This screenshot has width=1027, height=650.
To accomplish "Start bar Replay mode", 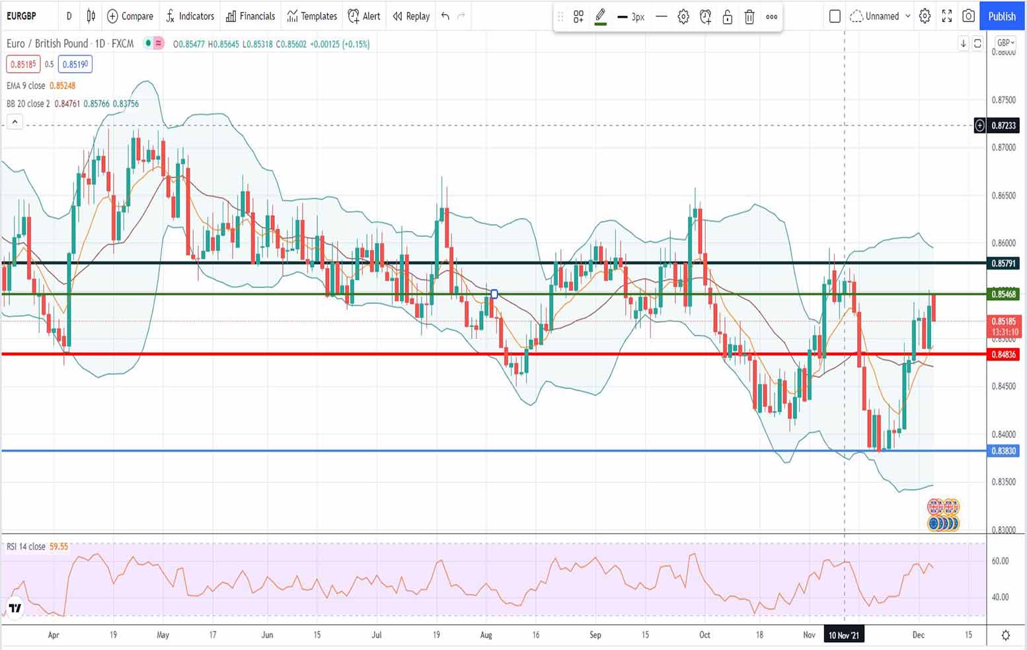I will click(410, 17).
